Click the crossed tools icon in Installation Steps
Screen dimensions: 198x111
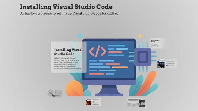coord(167,64)
